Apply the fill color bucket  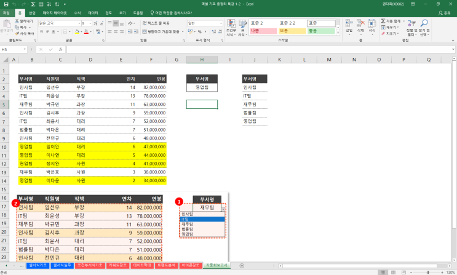point(77,31)
